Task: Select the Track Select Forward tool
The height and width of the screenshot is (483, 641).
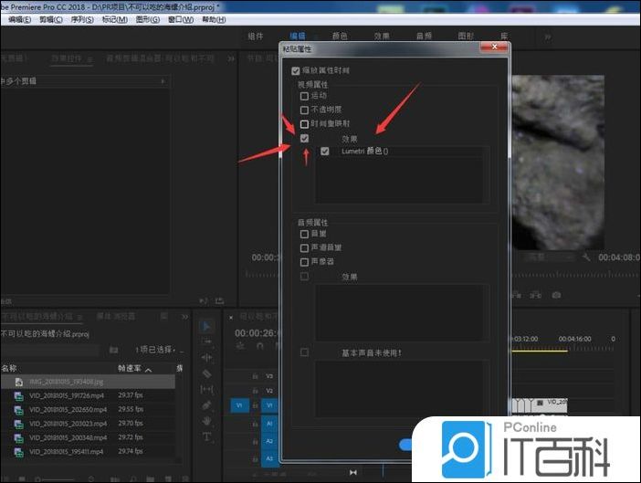Action: click(x=206, y=341)
